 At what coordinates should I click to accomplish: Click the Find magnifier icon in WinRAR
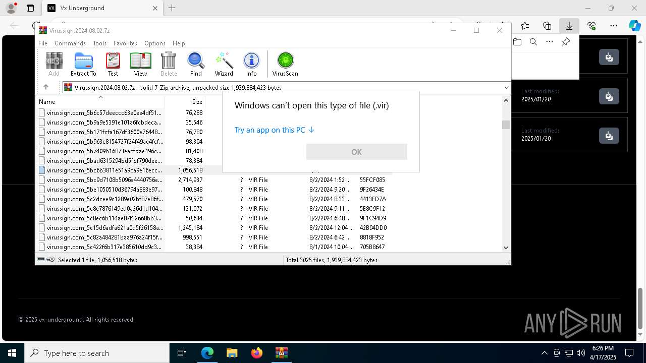coord(196,64)
